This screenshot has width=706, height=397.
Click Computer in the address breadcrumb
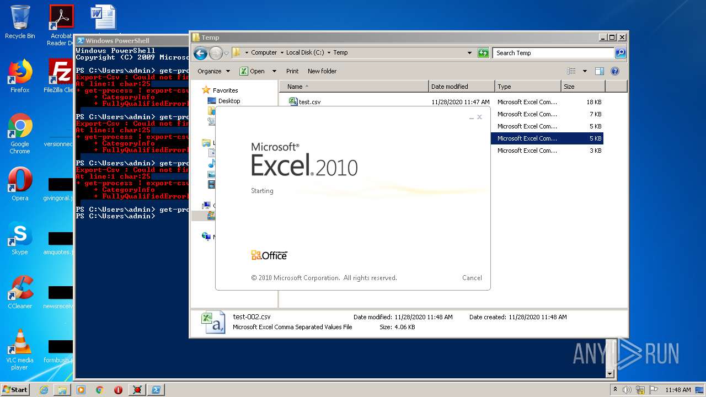(264, 52)
